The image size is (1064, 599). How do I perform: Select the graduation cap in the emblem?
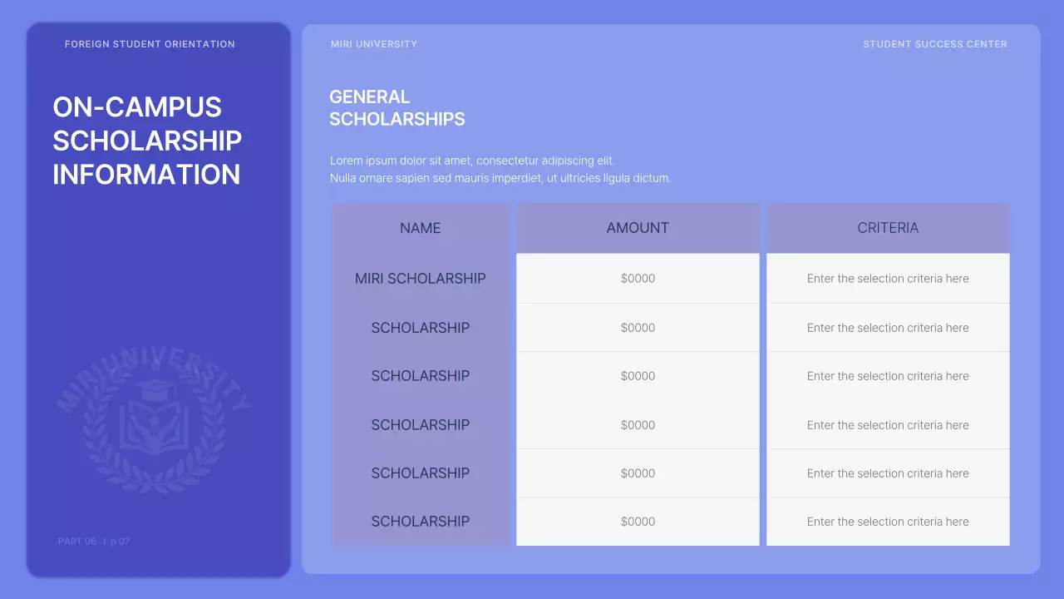155,389
